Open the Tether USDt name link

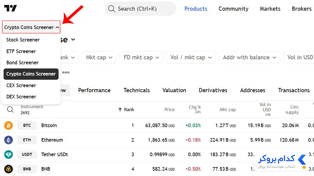55,154
